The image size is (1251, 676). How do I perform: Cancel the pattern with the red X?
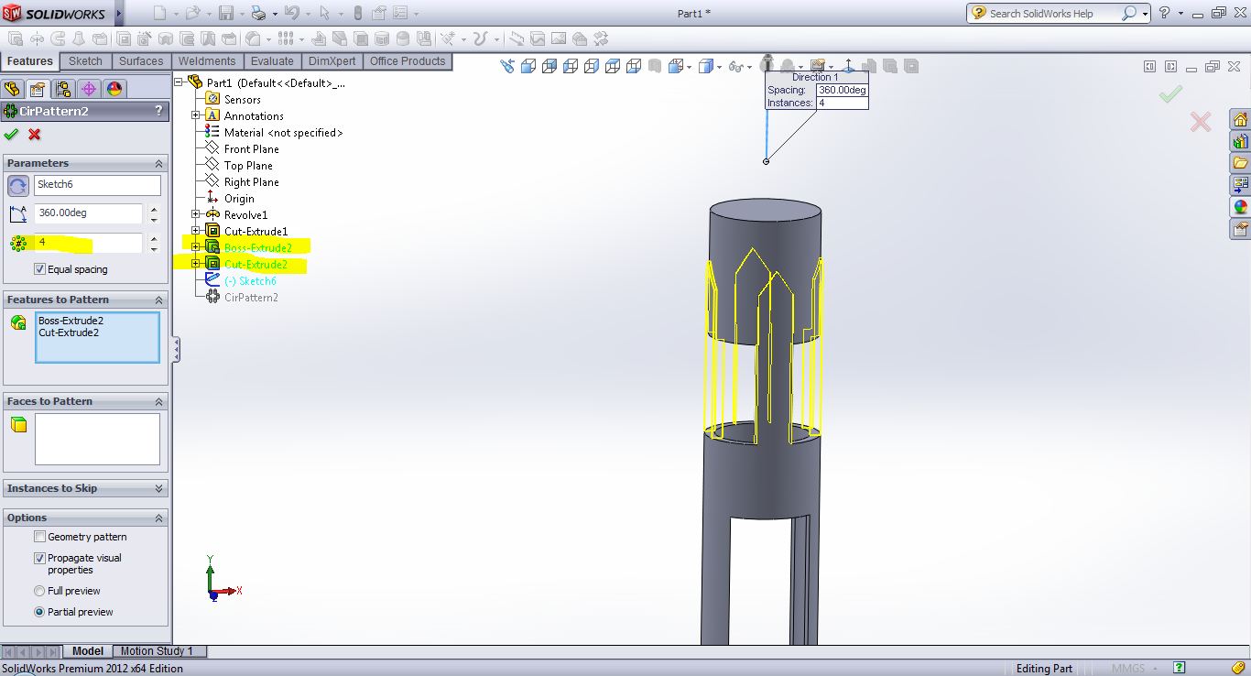click(35, 135)
